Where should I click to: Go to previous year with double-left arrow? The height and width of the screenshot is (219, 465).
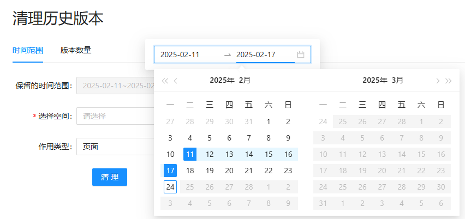(165, 81)
